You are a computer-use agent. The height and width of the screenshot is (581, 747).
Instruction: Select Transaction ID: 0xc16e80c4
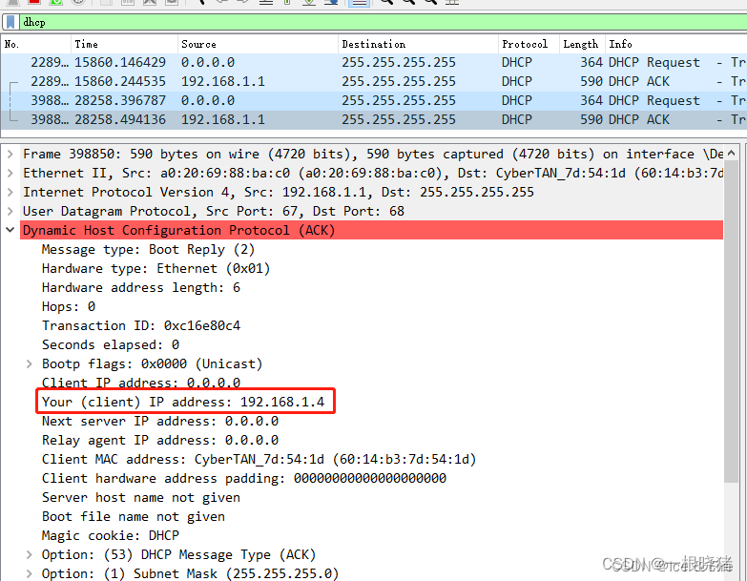[x=141, y=325]
